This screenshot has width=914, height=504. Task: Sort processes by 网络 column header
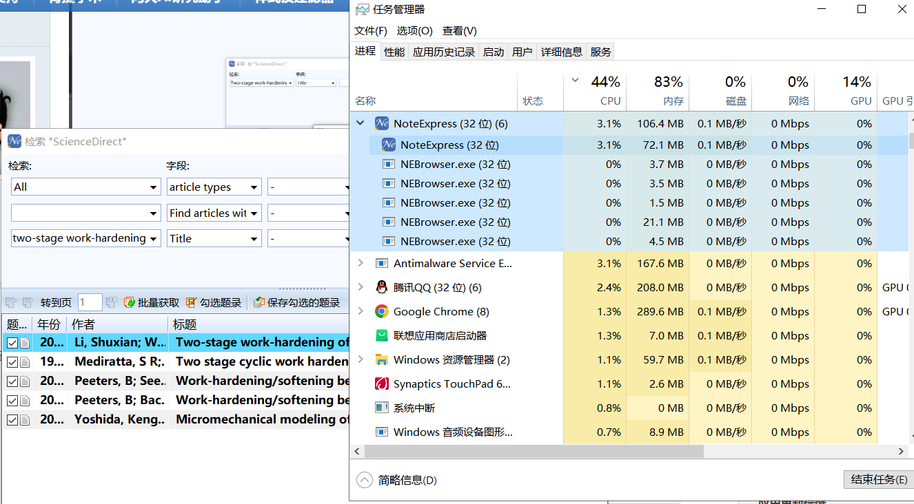[784, 92]
